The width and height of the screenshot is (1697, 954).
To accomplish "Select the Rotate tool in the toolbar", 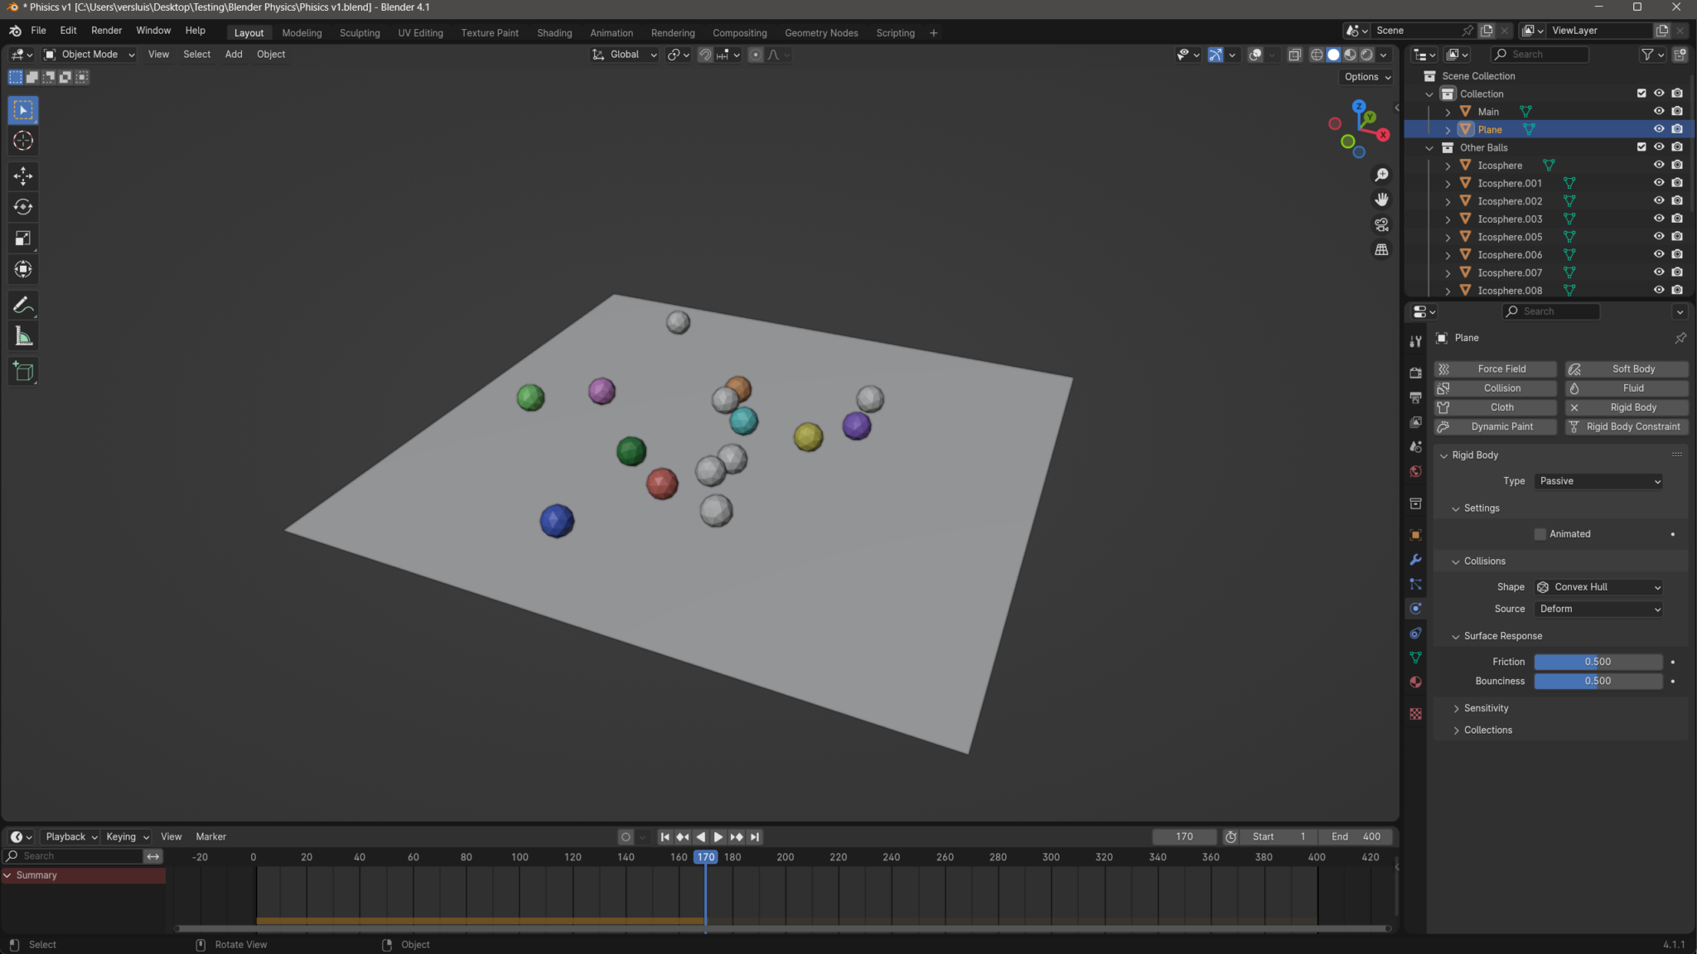I will tap(22, 207).
